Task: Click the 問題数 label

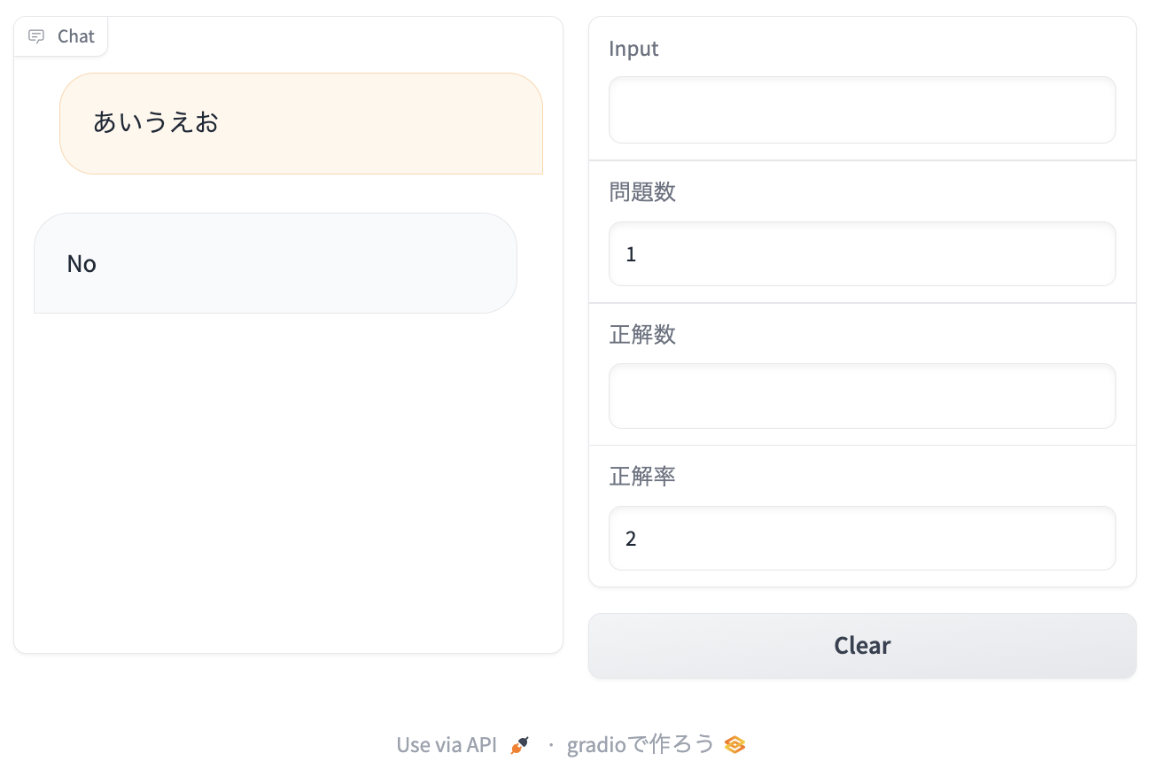Action: pyautogui.click(x=642, y=191)
